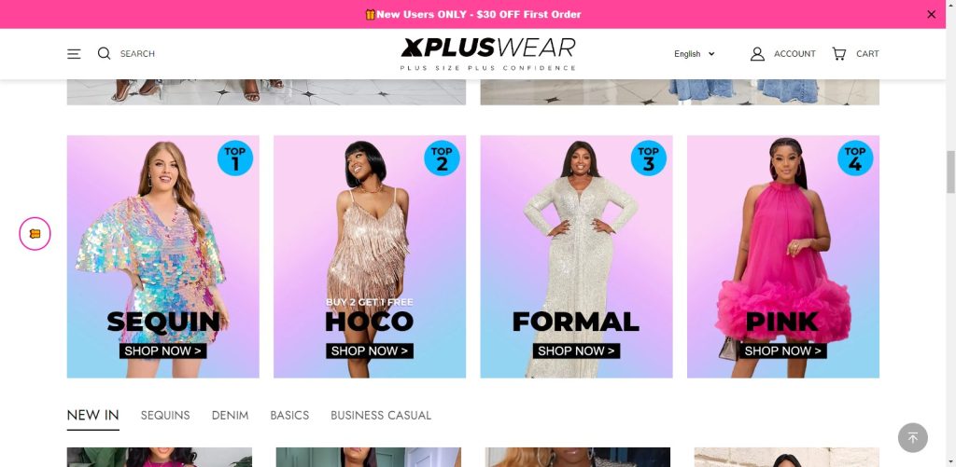Click SHOP NOW on Formal banner

576,350
